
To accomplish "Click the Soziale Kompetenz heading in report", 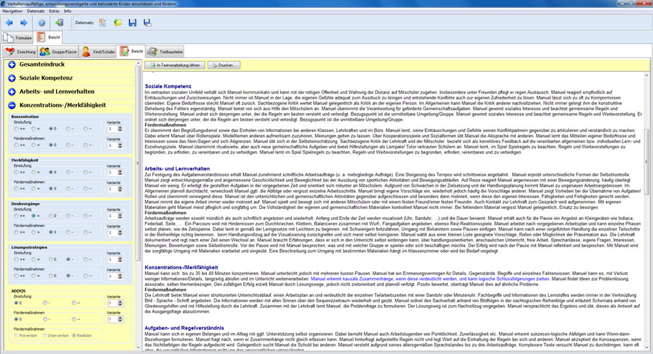I will [168, 86].
